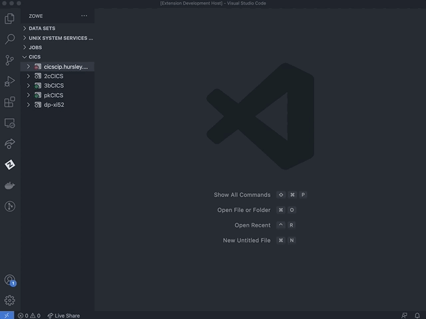
Task: Open the Manage gear menu
Action: (x=10, y=300)
